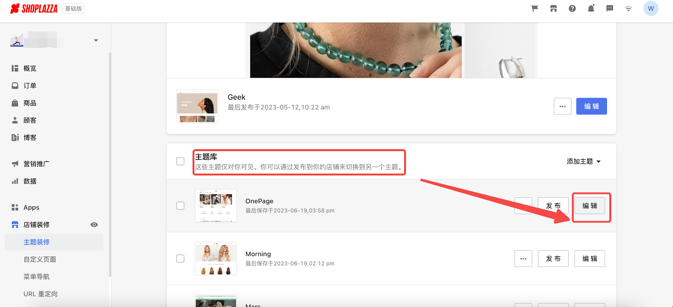Click the 商品 products bag icon
Viewport: 673px width, 307px height.
pyautogui.click(x=15, y=103)
